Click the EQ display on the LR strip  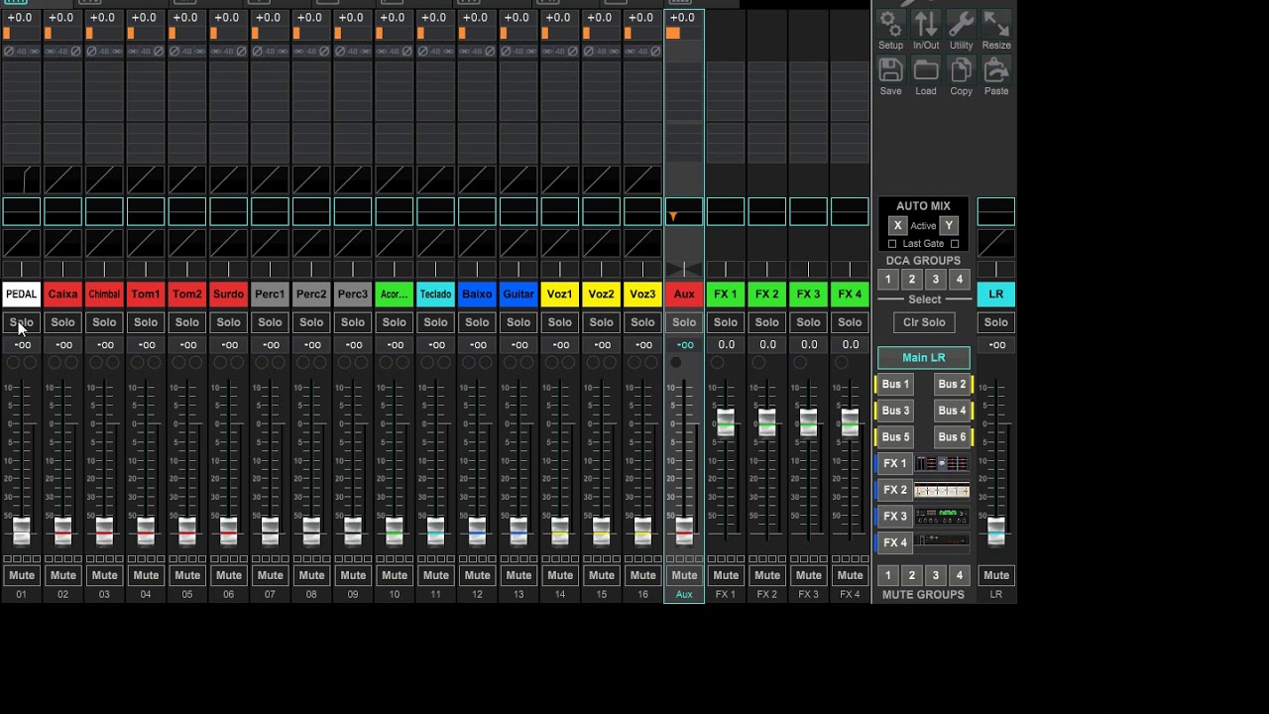click(x=995, y=211)
